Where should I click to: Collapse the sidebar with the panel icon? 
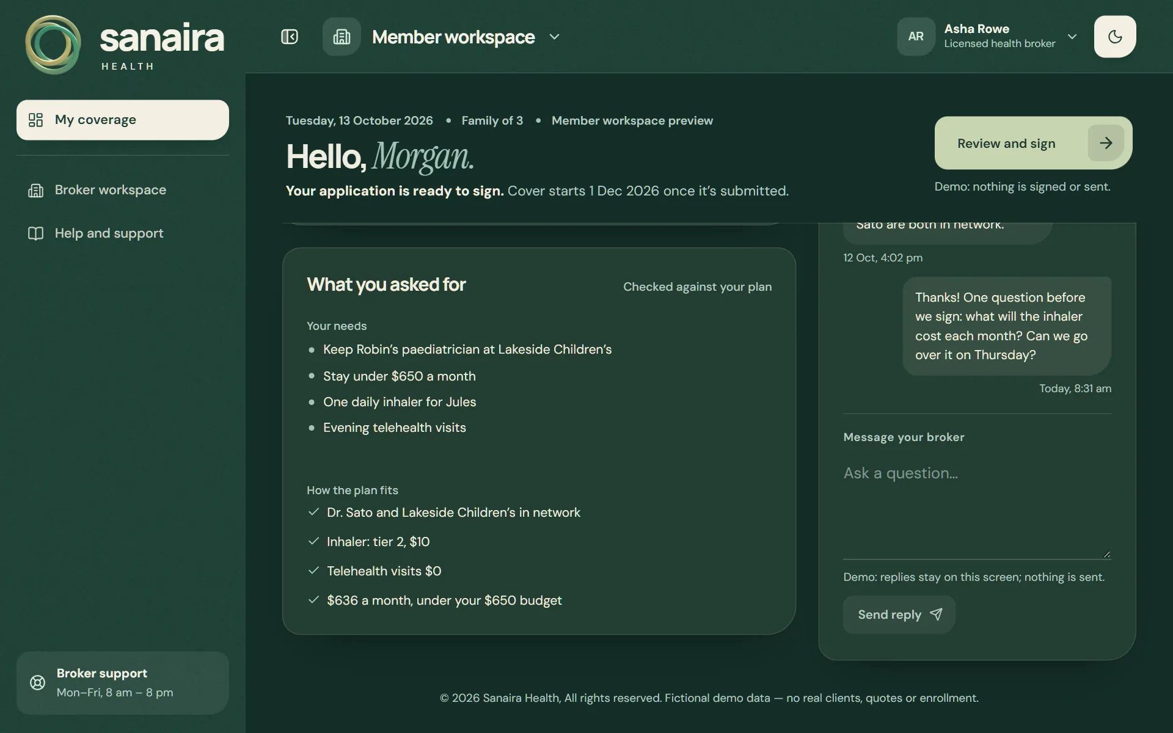point(289,37)
